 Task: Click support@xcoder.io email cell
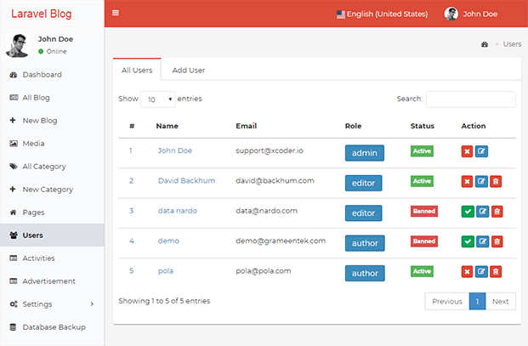click(270, 150)
